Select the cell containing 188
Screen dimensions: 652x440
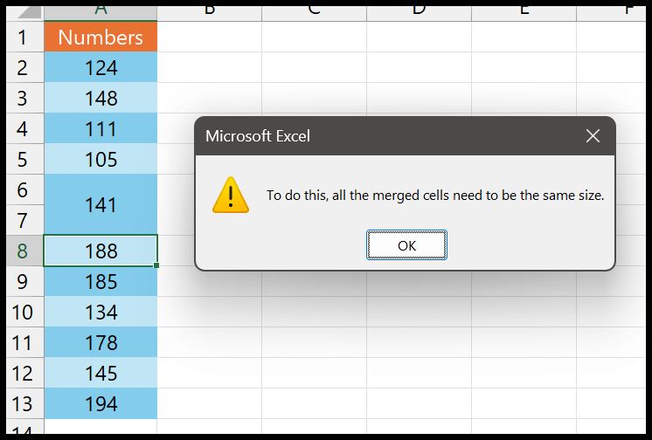pos(101,251)
